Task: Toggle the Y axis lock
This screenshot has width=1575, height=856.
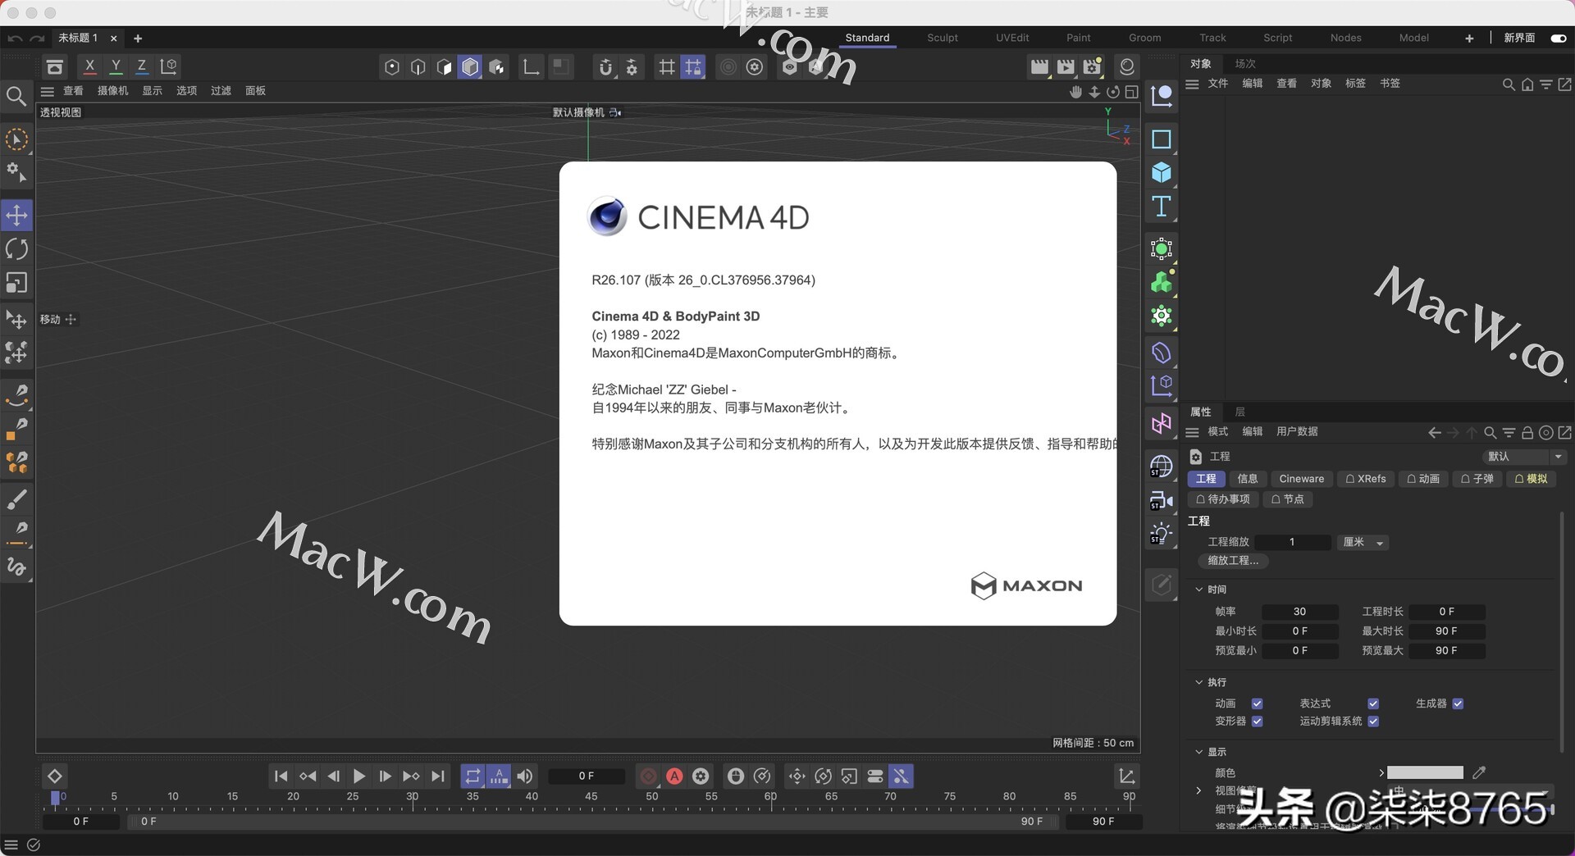Action: (116, 66)
